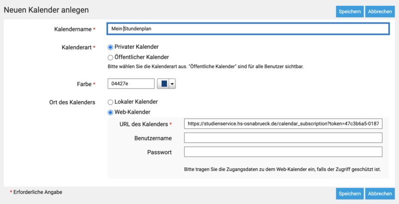Click the Farbe form label
The image size is (399, 204).
point(83,84)
